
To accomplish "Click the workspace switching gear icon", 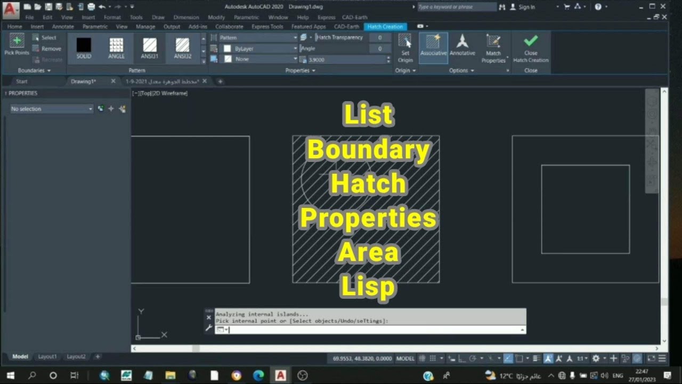I will click(x=596, y=358).
